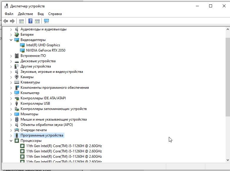
Task: Collapse the Видеоадаптеры category
Action: tap(11, 40)
